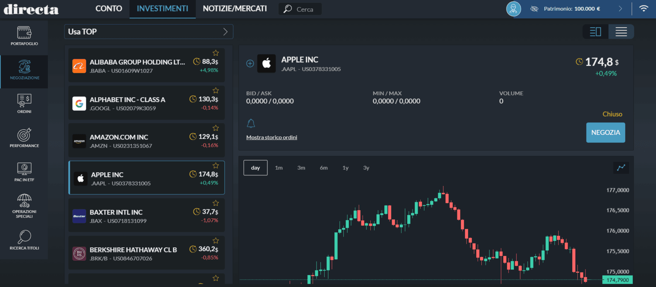Open the Ordini sidebar icon

click(x=24, y=101)
